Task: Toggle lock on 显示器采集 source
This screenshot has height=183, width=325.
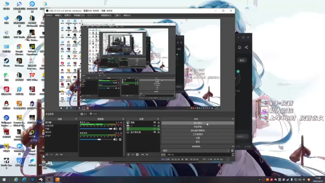Action: pyautogui.click(x=158, y=132)
